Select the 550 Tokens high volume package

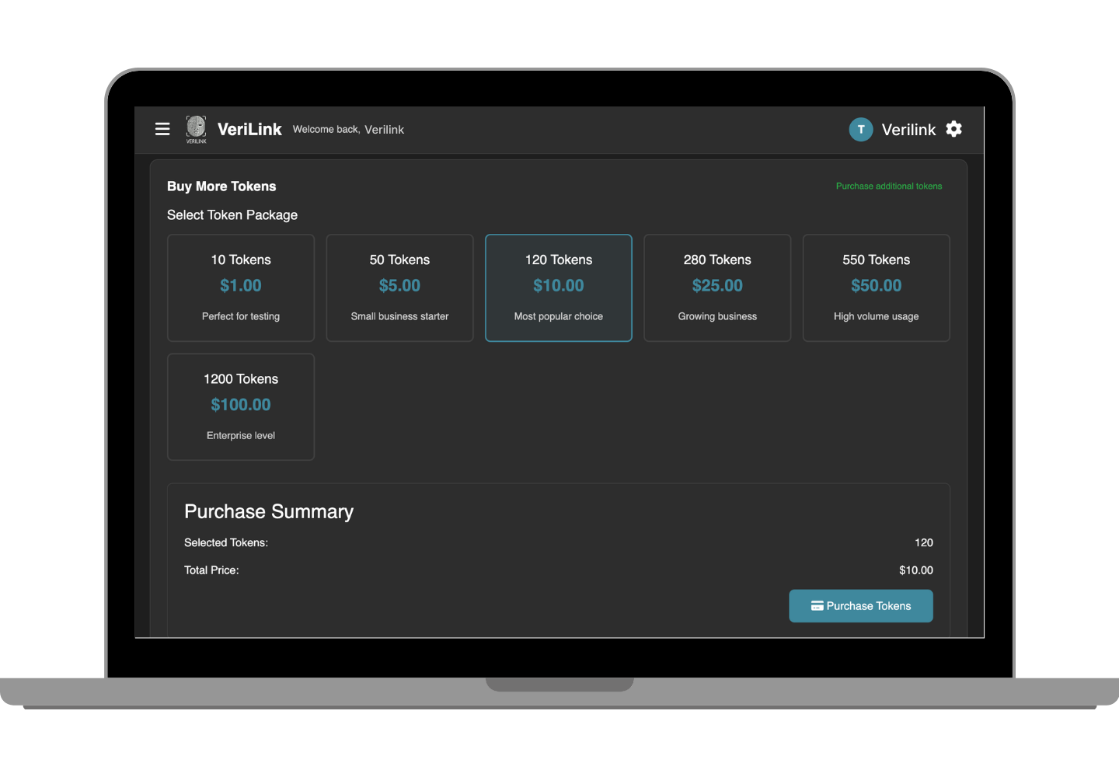click(876, 287)
